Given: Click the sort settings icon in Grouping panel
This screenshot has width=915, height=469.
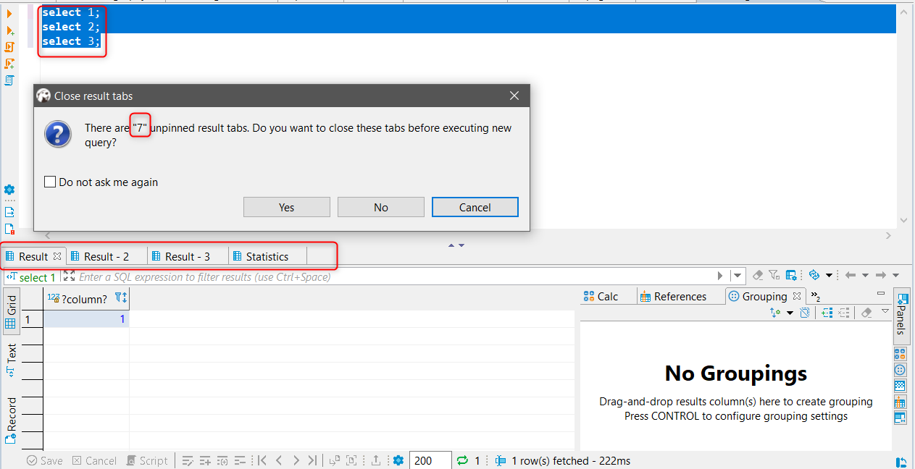Looking at the screenshot, I should coord(775,313).
